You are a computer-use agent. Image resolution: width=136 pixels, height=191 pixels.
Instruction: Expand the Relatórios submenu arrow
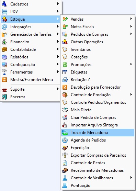tap(58, 57)
